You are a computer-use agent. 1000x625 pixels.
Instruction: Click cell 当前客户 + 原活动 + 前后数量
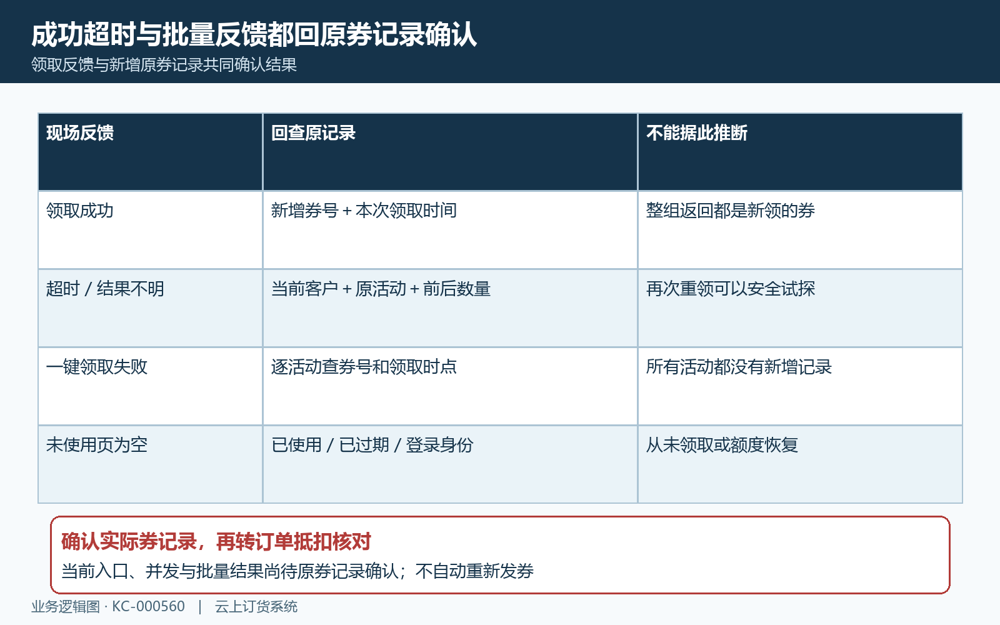click(x=450, y=308)
